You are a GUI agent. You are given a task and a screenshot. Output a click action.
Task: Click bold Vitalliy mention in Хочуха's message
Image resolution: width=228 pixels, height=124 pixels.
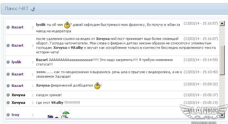point(57,103)
